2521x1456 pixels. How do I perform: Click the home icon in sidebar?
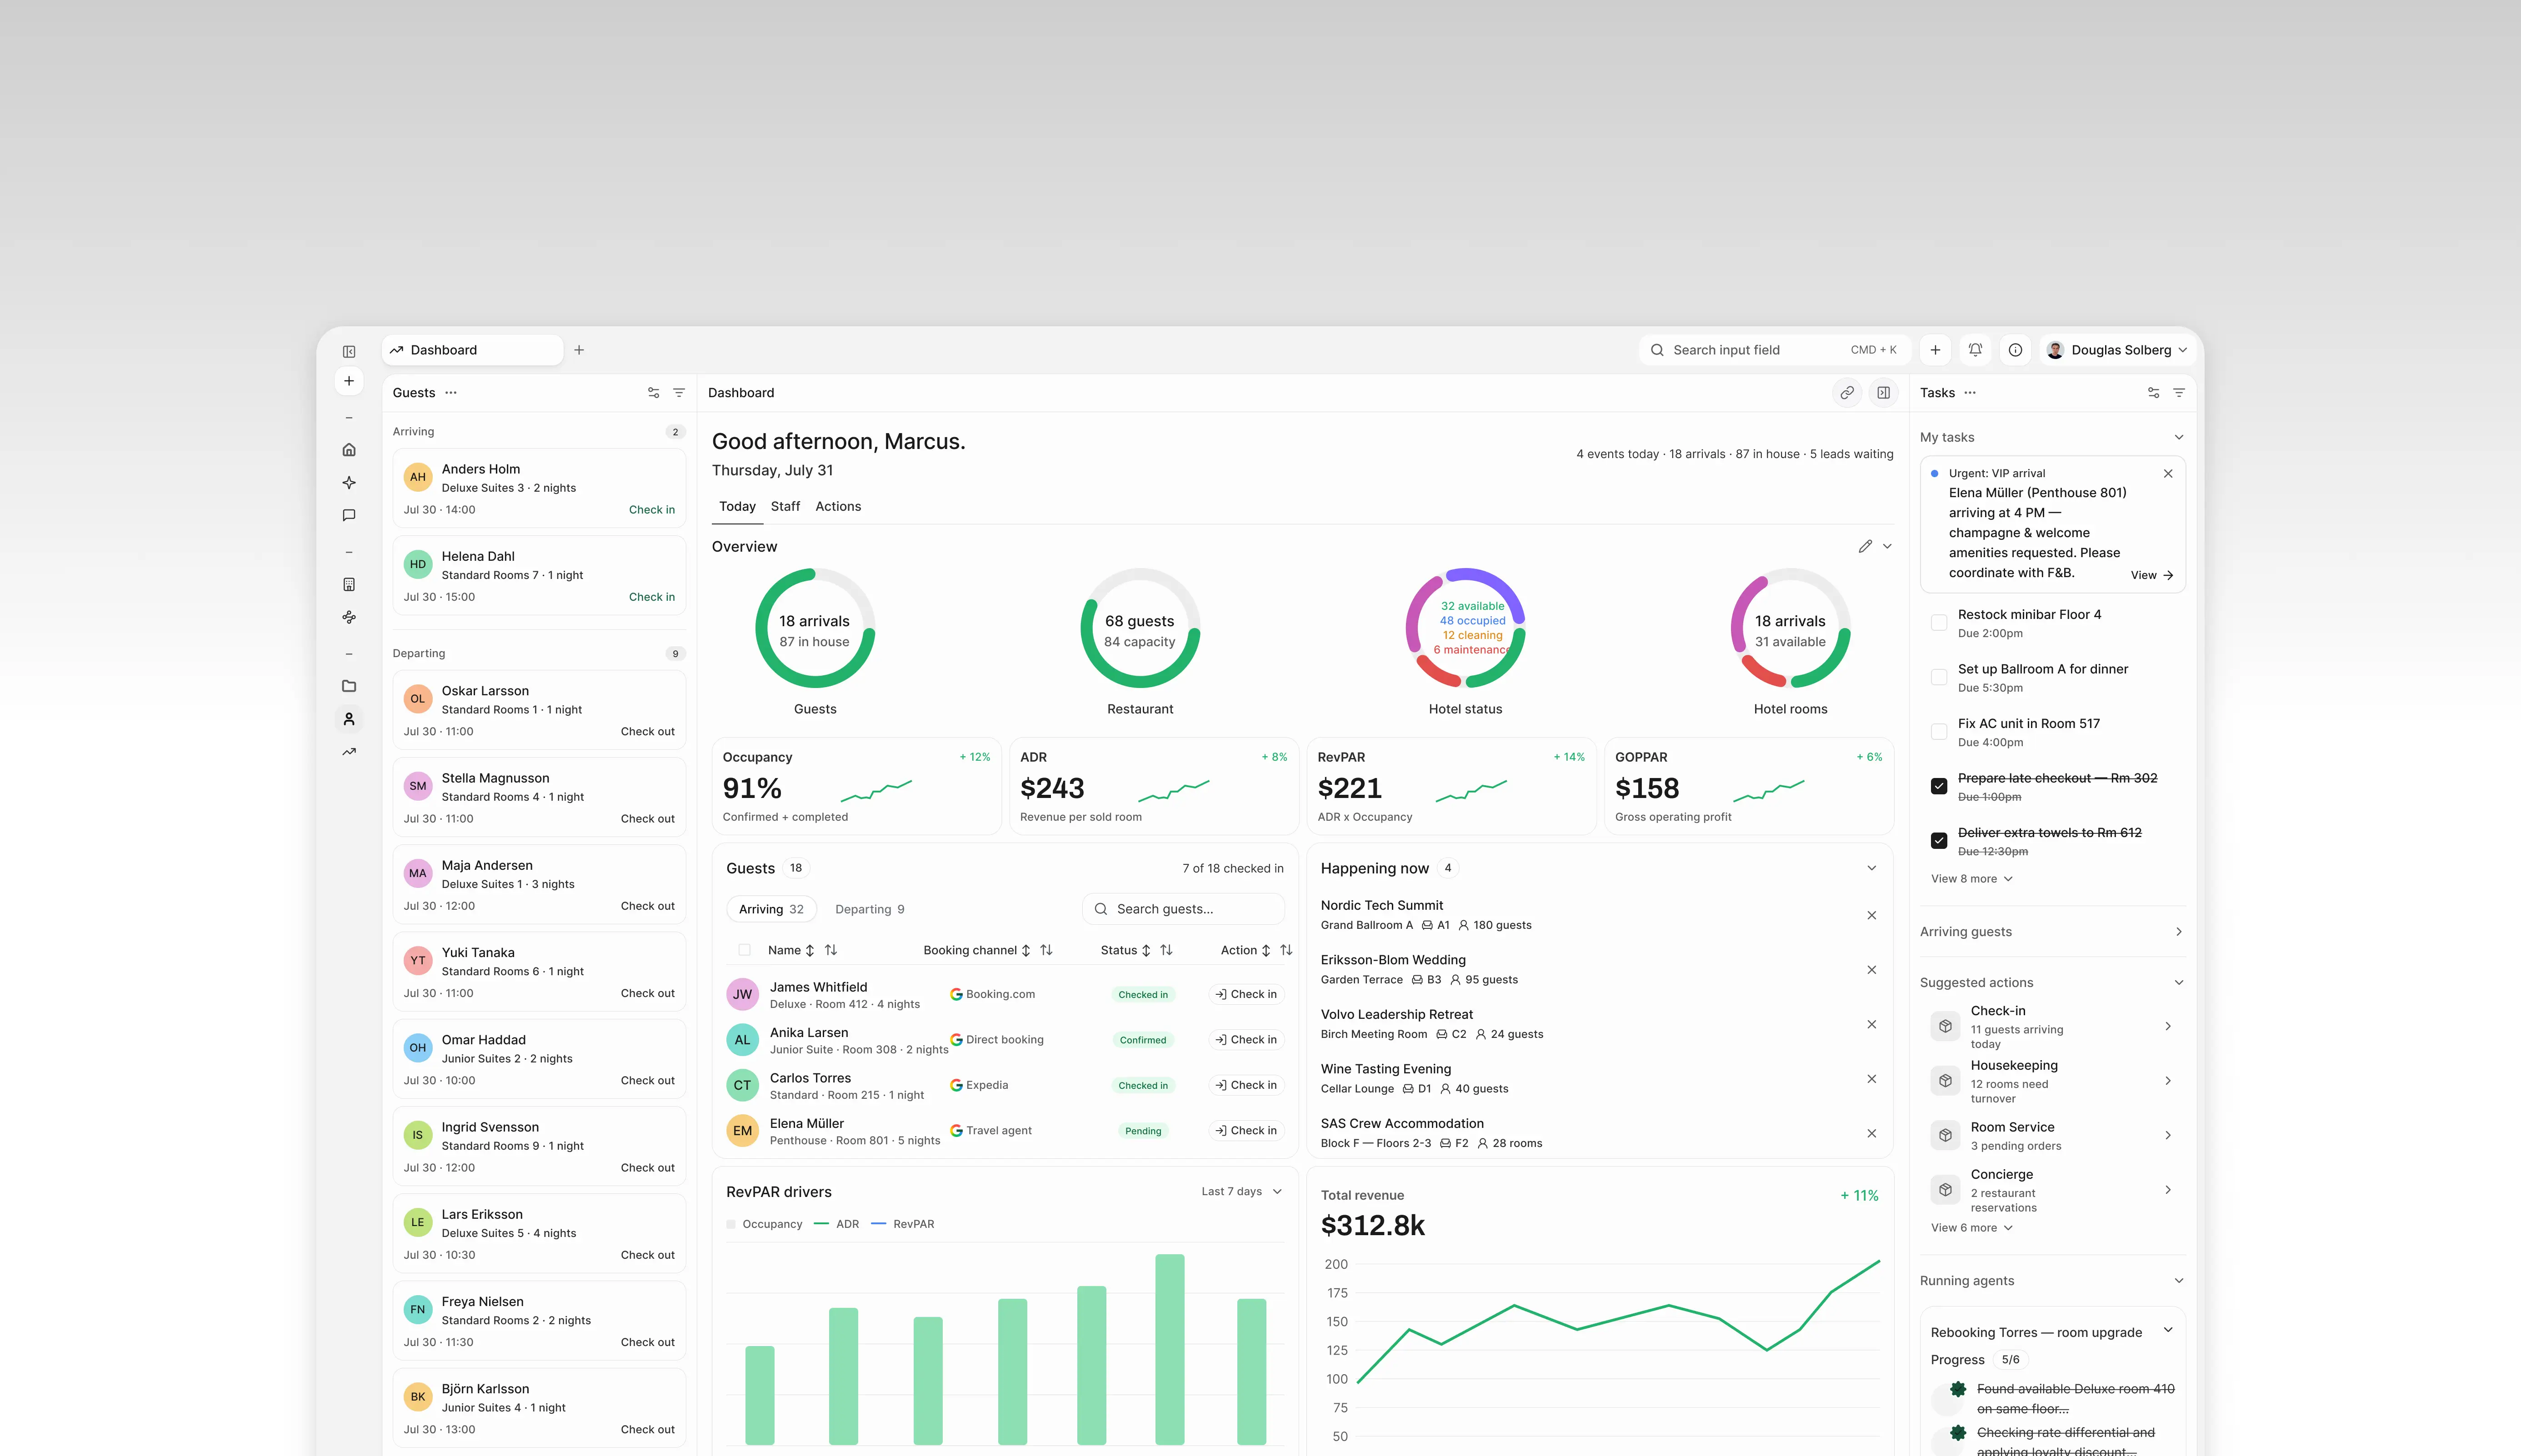[x=349, y=450]
